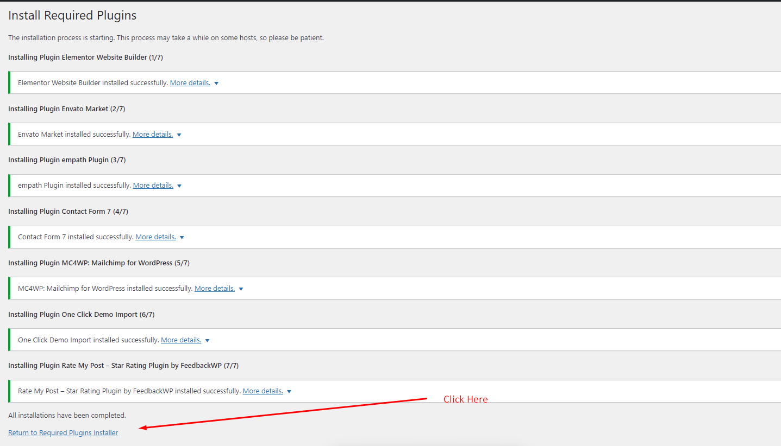Click 'Installing Plugin Envato Market (2/7)' heading
Viewport: 781px width, 446px height.
pyautogui.click(x=67, y=109)
